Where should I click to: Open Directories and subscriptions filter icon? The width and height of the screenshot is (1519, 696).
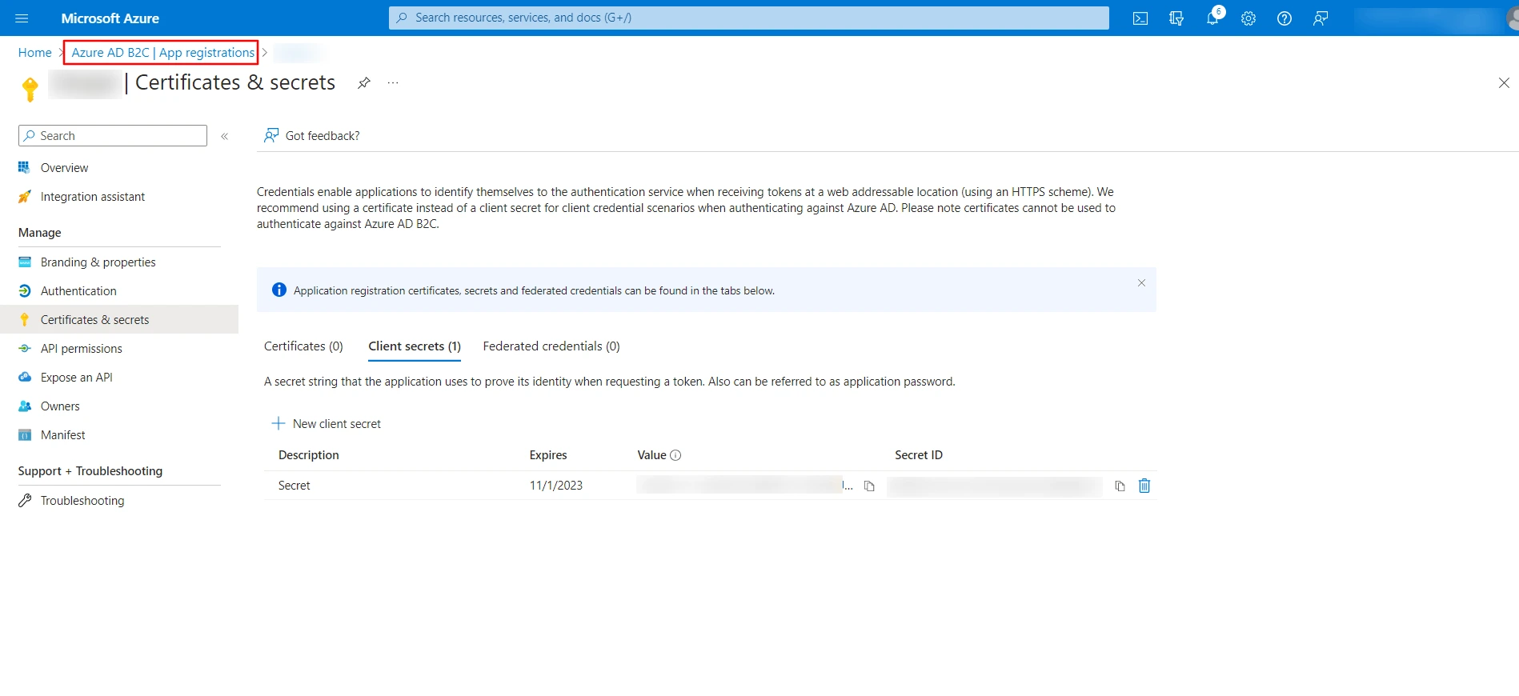click(1176, 18)
